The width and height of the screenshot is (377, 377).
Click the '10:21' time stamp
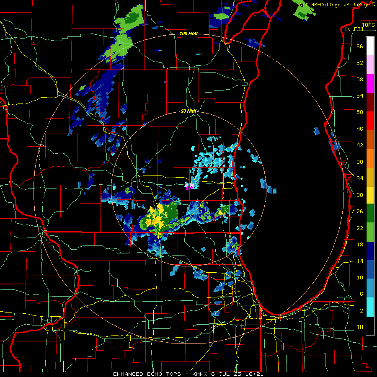tap(254, 374)
